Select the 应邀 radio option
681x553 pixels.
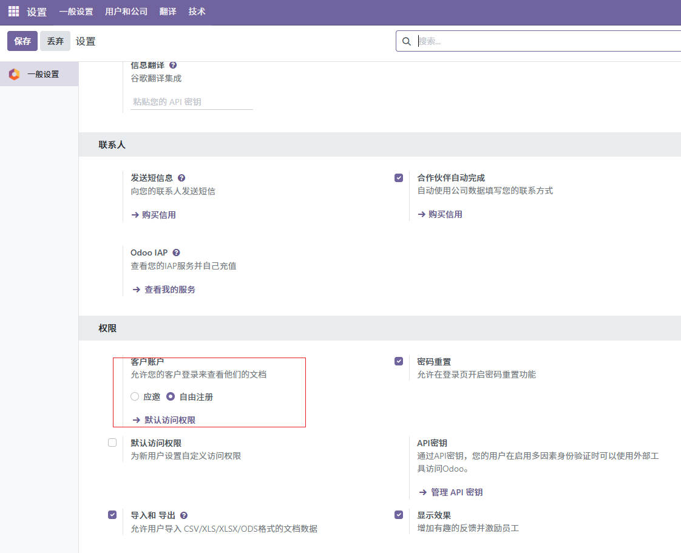pyautogui.click(x=135, y=397)
